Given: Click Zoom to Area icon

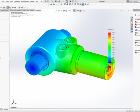Looking at the screenshot, I should [59, 11].
